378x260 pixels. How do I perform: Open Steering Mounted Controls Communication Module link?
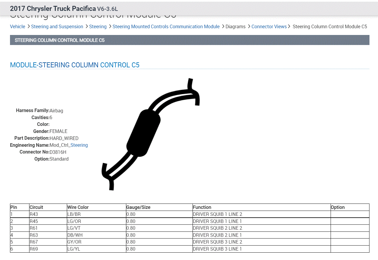click(x=166, y=26)
